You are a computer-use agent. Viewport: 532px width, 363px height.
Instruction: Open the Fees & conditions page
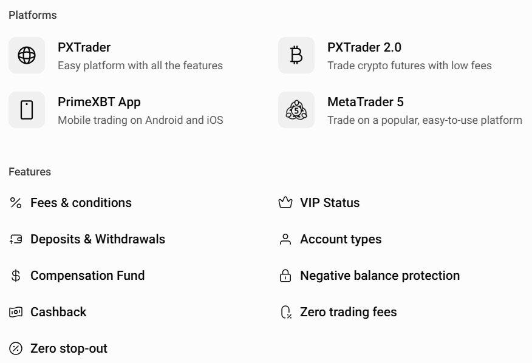(x=81, y=203)
